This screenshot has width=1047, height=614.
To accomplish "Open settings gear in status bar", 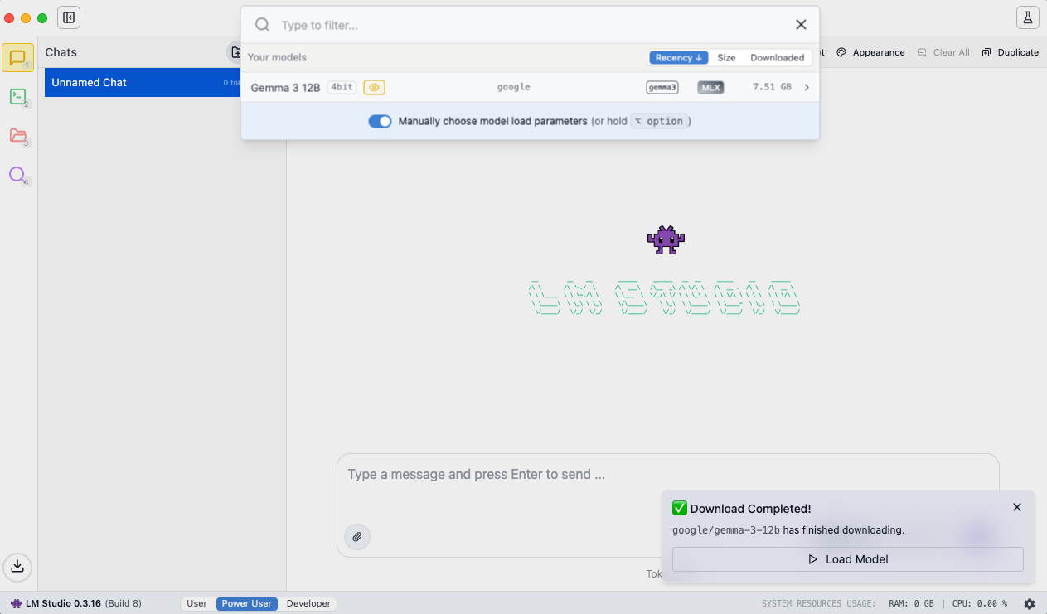I will [x=1030, y=604].
